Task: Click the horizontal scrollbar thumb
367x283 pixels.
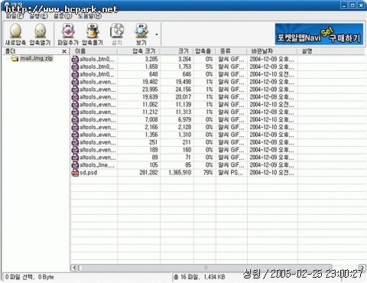Action: click(x=206, y=268)
